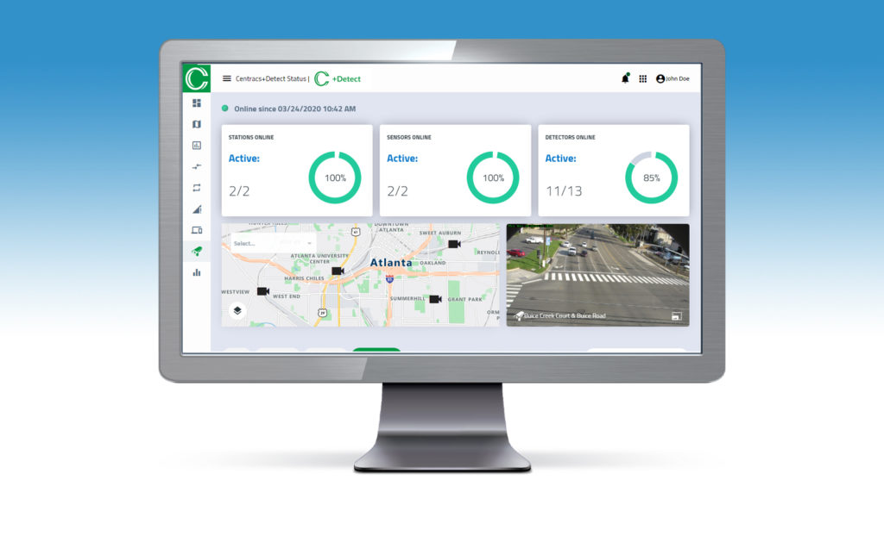Open the dashboard grid icon in sidebar

[x=197, y=103]
